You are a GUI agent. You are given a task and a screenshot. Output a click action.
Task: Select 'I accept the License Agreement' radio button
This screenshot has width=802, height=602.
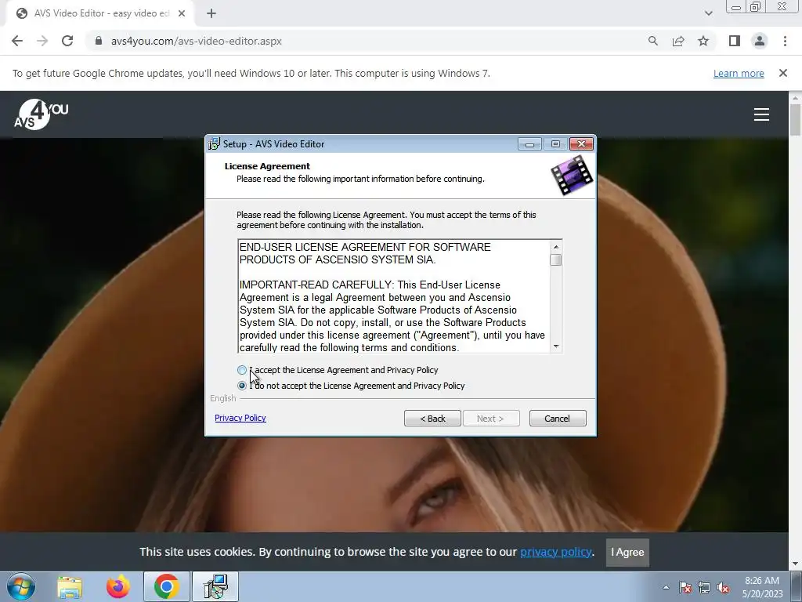(242, 370)
